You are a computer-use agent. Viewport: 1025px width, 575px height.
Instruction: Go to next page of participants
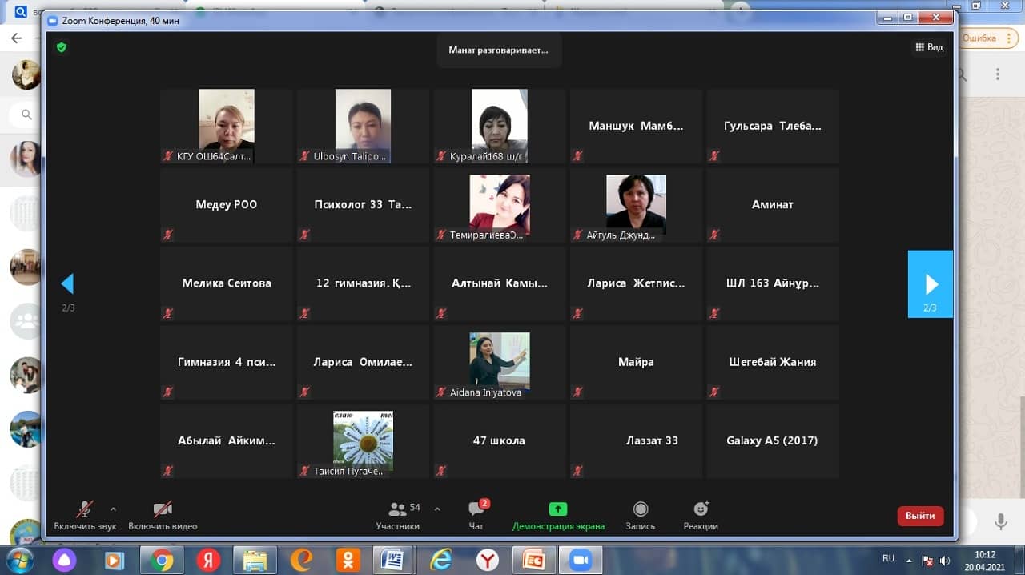(931, 284)
